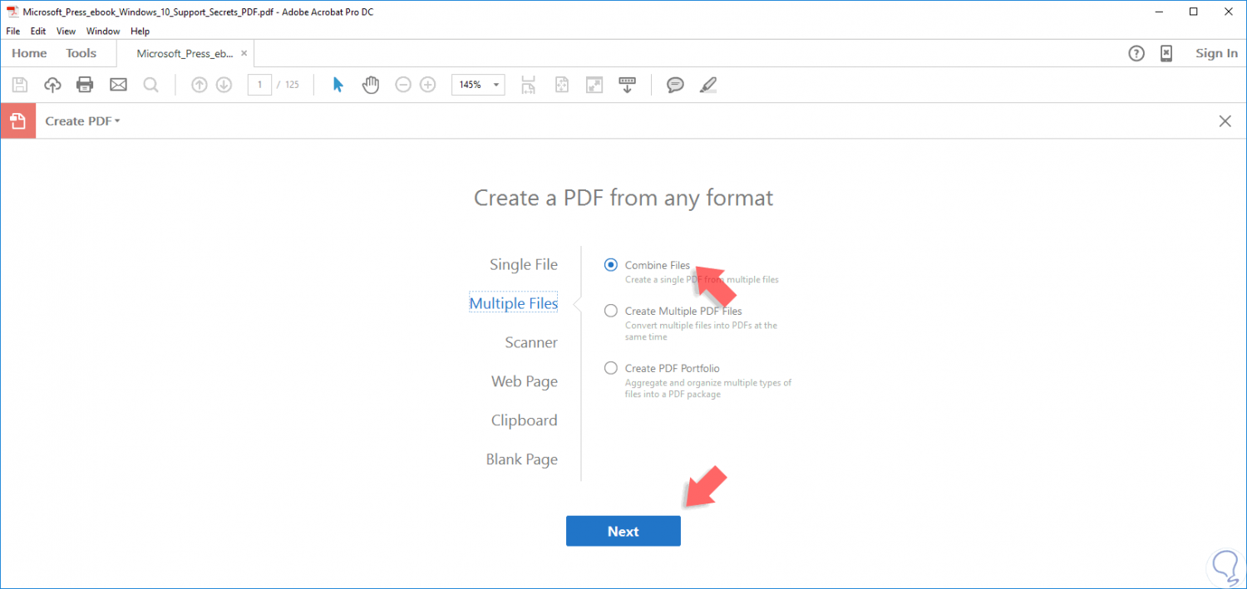Screen dimensions: 1247x589
Task: Choose the Multiple Files source
Action: pos(514,303)
